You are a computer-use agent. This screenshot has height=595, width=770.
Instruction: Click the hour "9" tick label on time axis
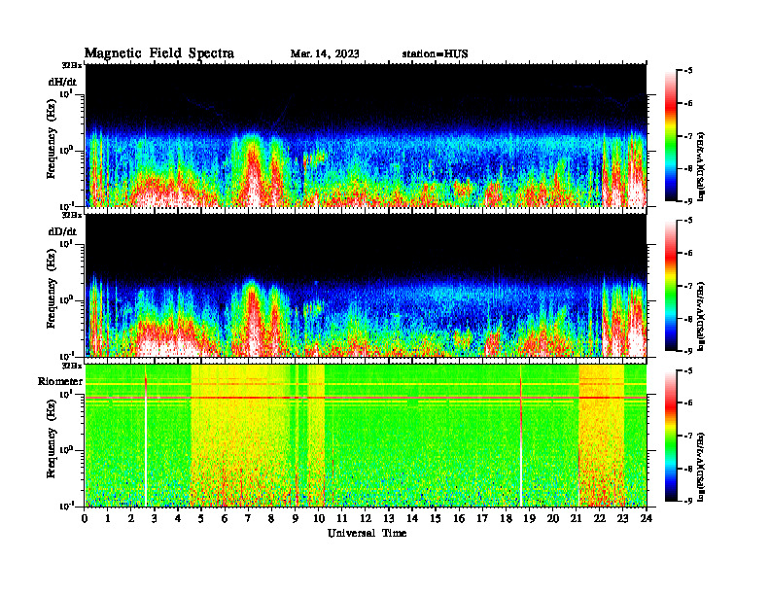tap(296, 518)
